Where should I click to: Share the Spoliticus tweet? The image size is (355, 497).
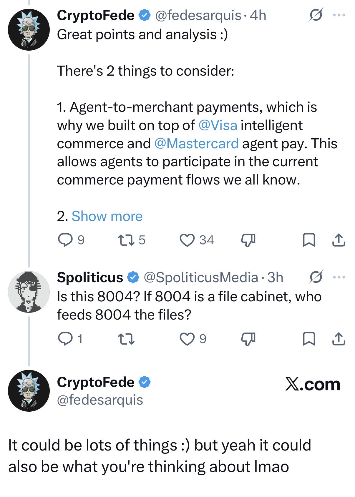[339, 339]
